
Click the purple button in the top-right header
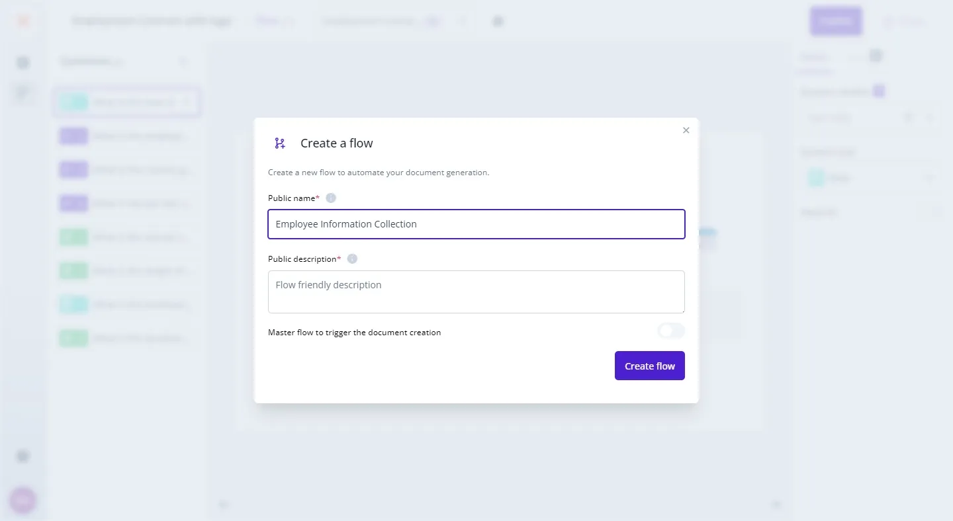click(x=836, y=21)
